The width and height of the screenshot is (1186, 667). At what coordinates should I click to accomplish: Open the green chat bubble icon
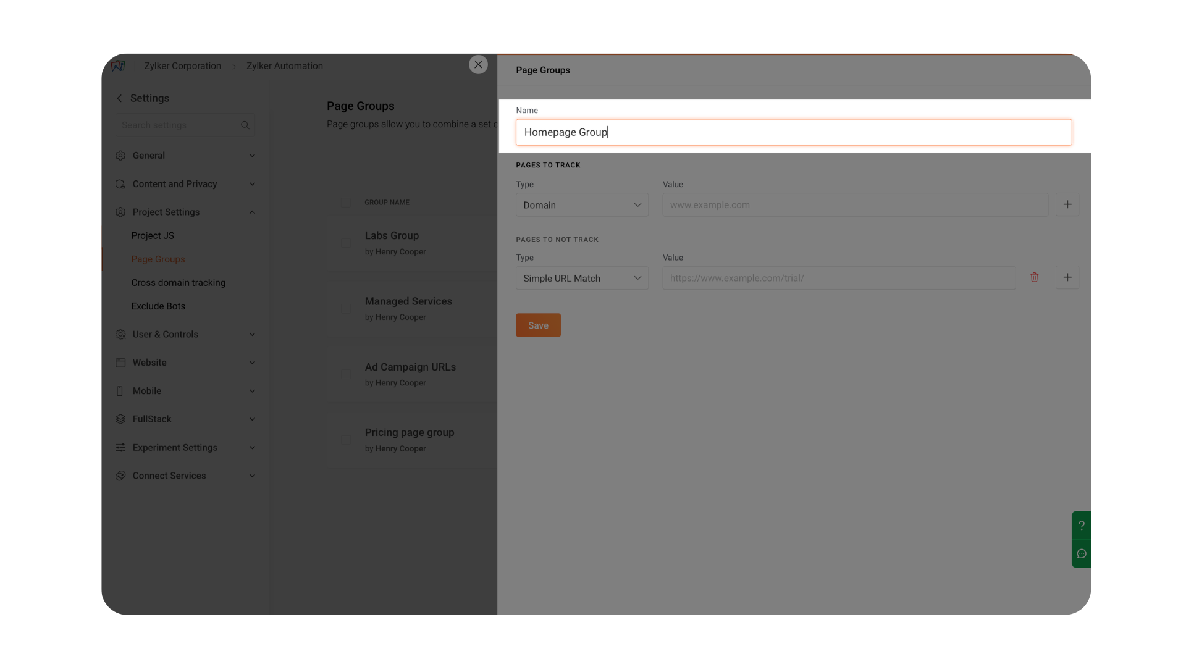pos(1081,554)
